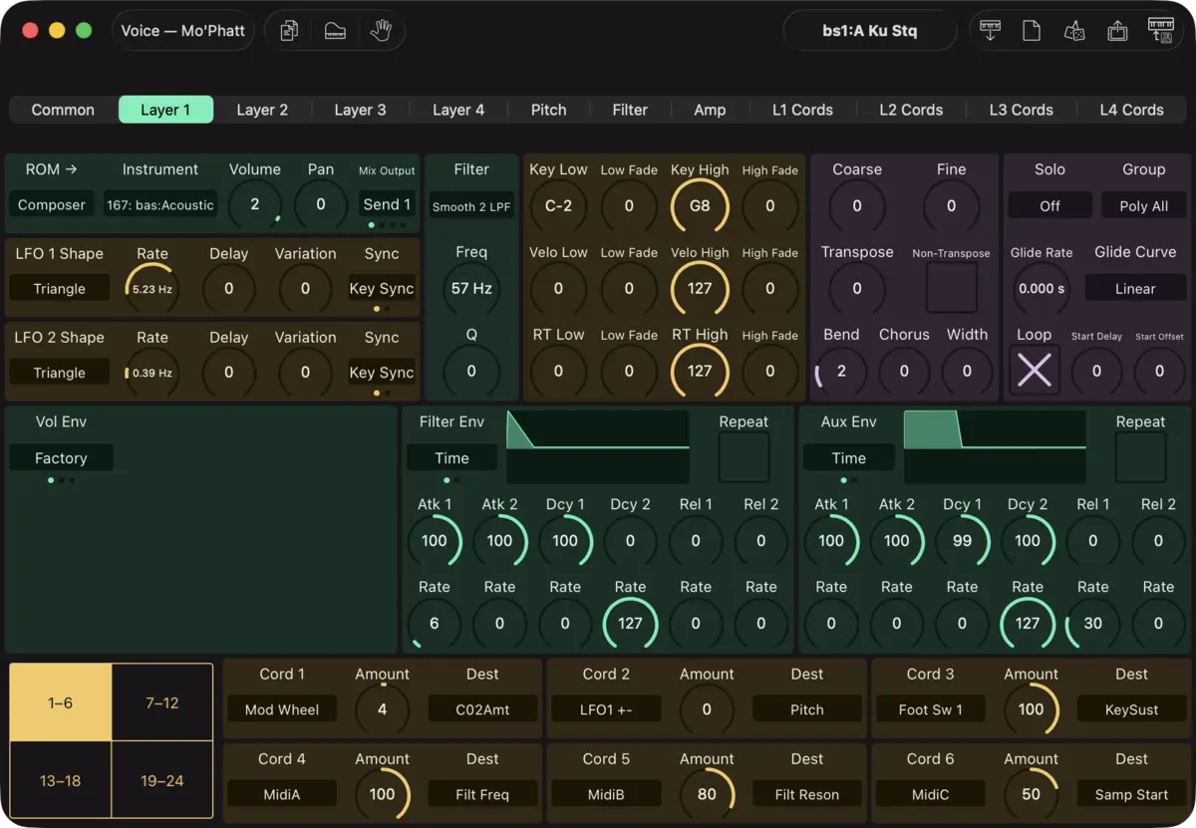This screenshot has height=828, width=1196.
Task: Open the Mix Output Send 1 dropdown
Action: pyautogui.click(x=387, y=204)
